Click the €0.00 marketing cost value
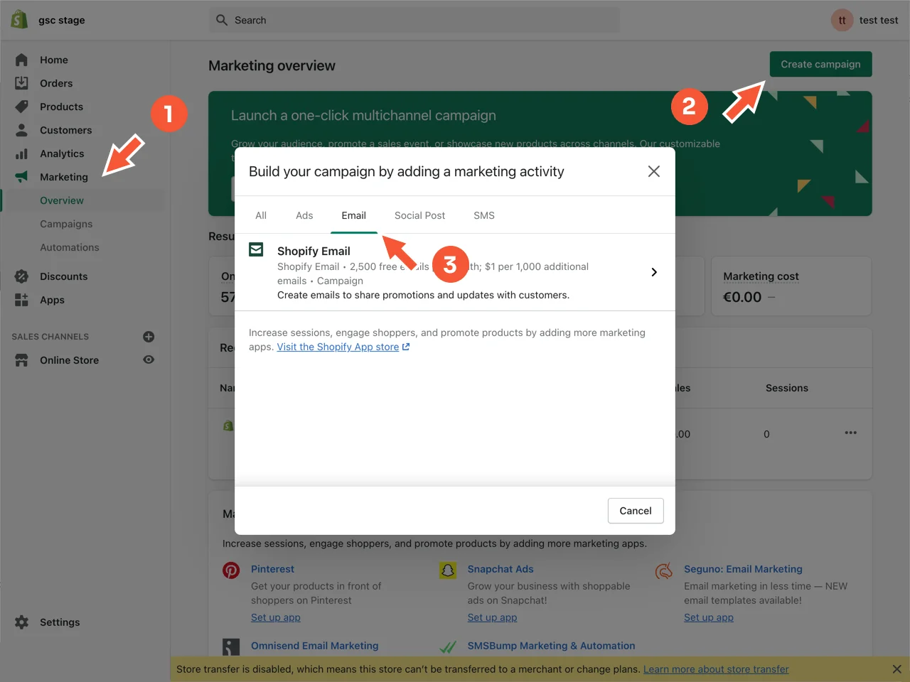The height and width of the screenshot is (682, 910). [742, 297]
